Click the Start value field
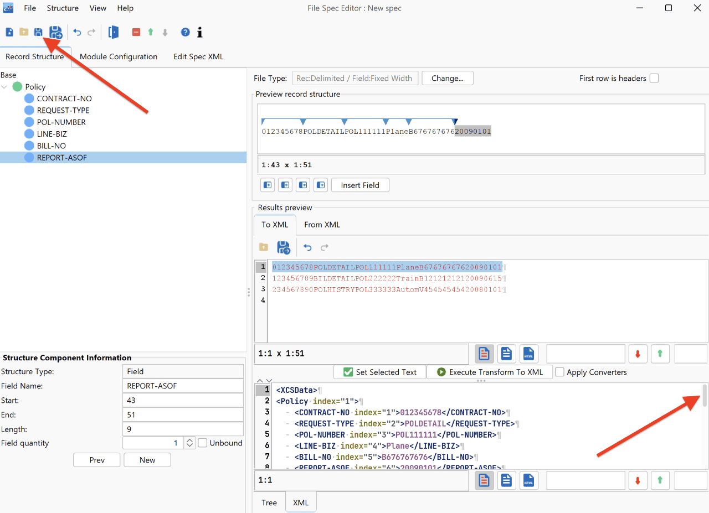Viewport: 709px width, 513px height. pos(183,400)
